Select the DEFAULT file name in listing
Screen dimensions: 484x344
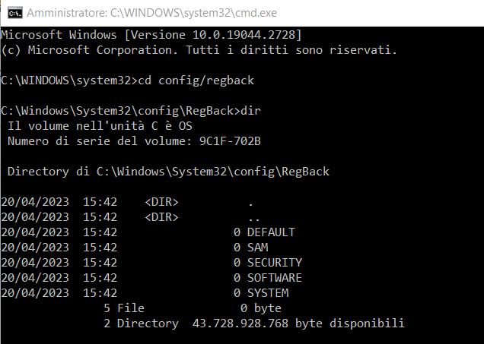[271, 232]
